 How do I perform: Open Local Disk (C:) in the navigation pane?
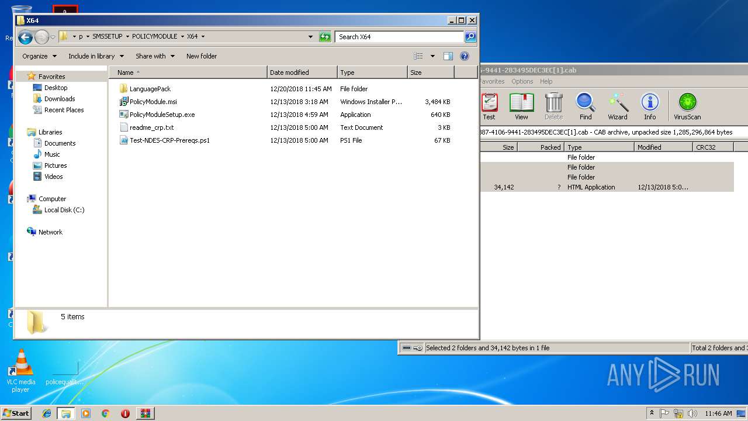pos(64,210)
